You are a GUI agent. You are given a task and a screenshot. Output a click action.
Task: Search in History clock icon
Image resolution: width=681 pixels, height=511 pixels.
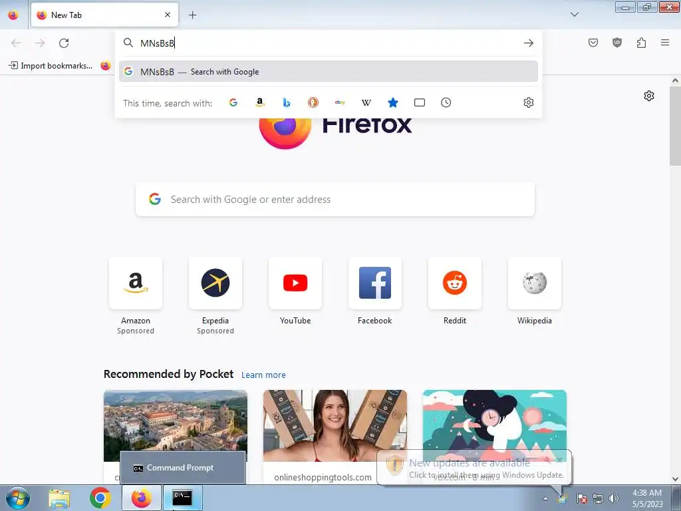(446, 102)
